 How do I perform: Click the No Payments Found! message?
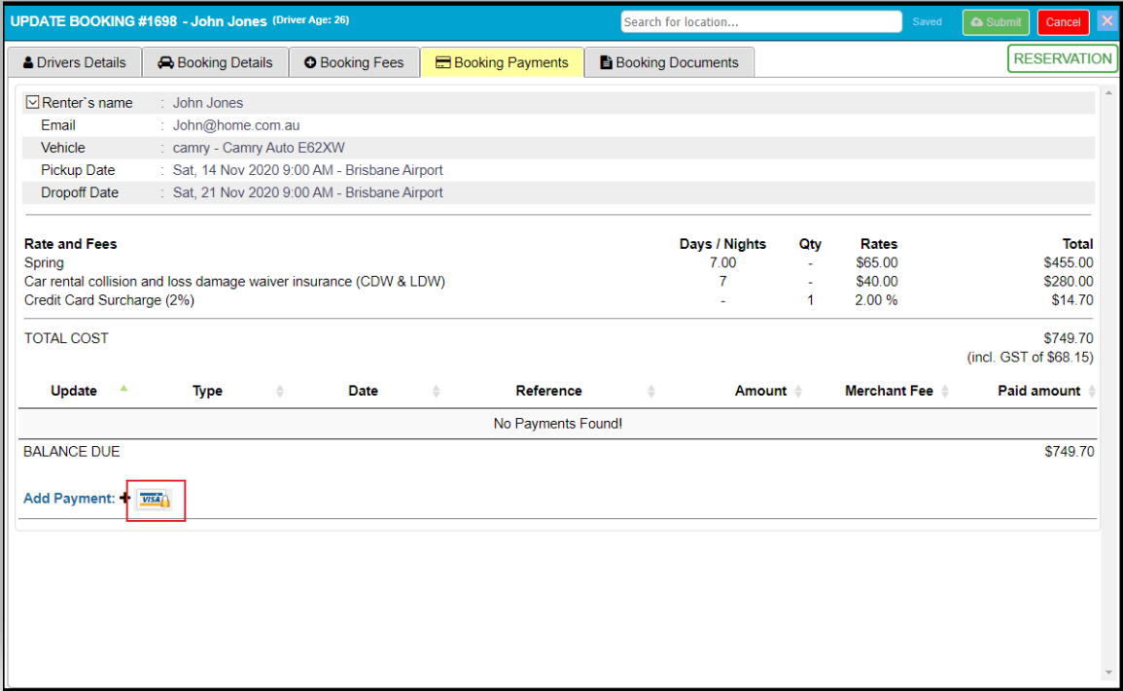(x=557, y=424)
